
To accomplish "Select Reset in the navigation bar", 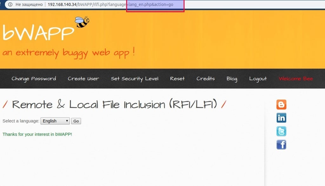I will point(177,79).
